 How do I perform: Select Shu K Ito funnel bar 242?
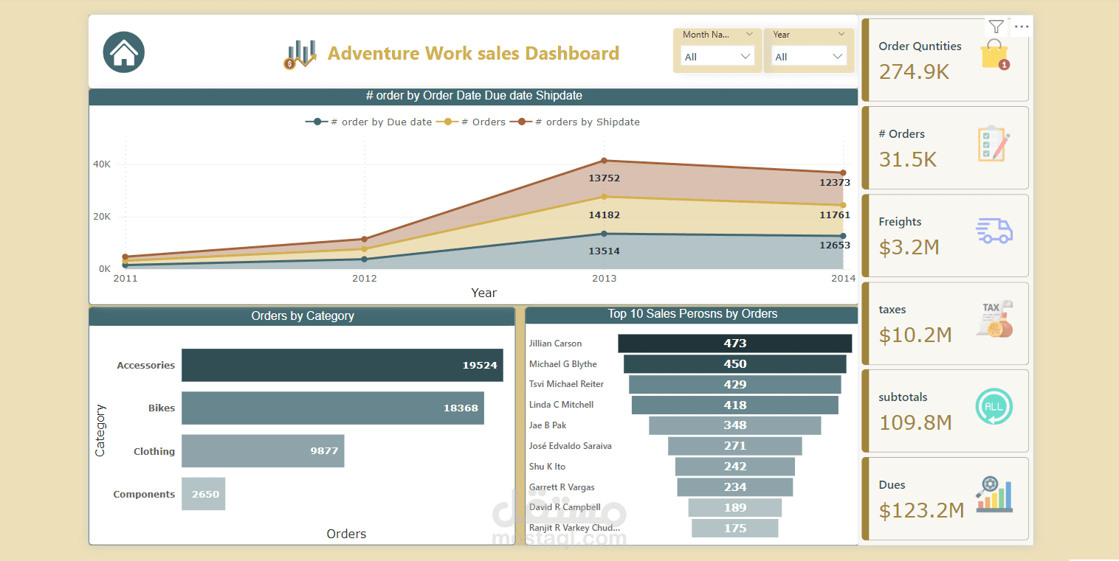point(735,467)
